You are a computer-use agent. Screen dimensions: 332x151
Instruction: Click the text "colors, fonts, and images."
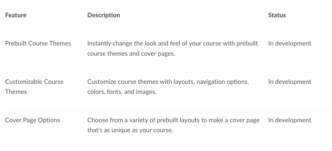(x=121, y=91)
